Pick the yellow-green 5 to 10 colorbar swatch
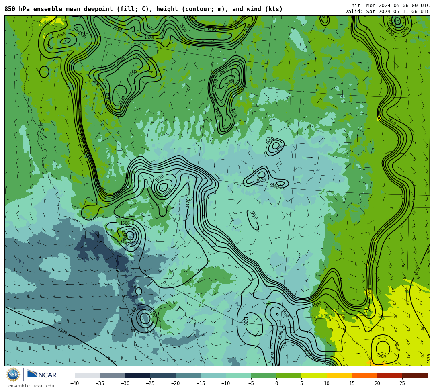Image resolution: width=434 pixels, height=391 pixels. click(x=314, y=375)
